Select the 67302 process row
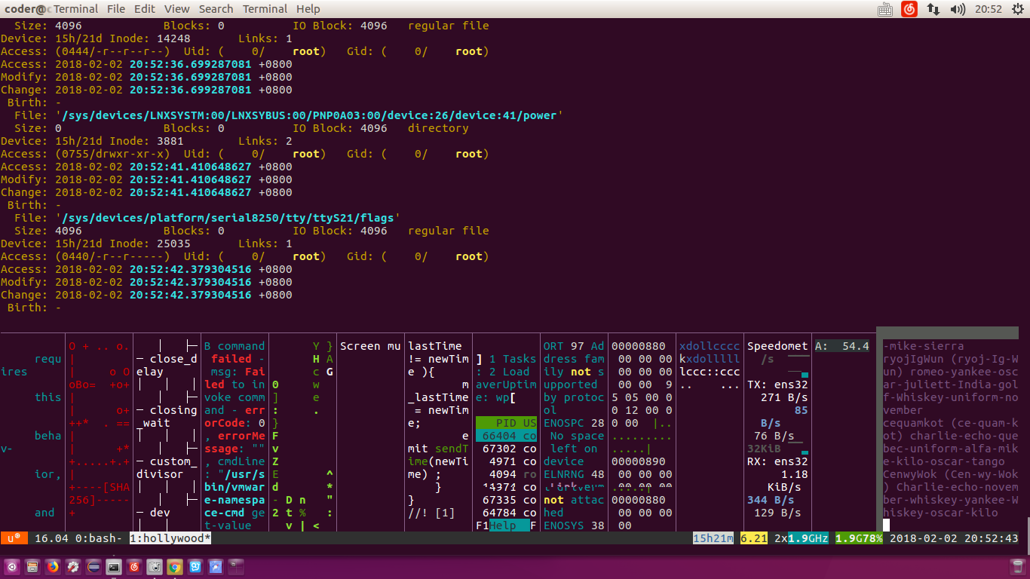This screenshot has width=1030, height=579. (506, 449)
